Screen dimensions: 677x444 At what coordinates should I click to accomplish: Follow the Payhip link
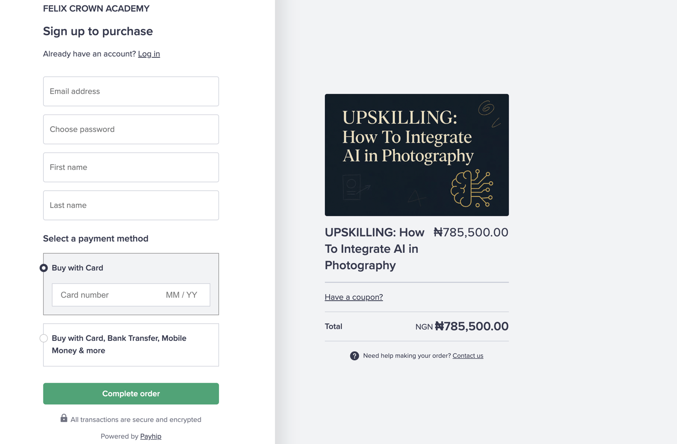151,436
